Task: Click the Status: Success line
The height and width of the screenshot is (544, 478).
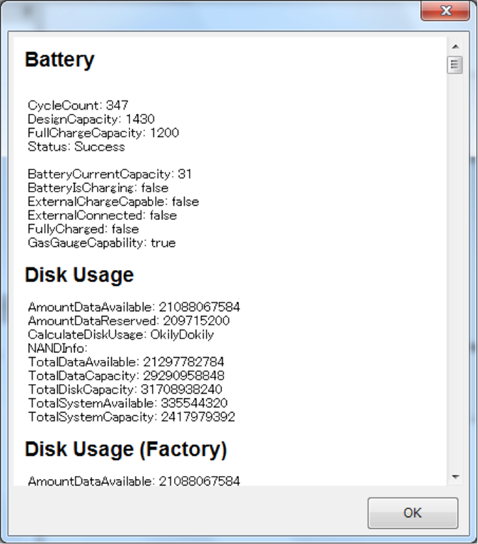Action: tap(76, 147)
